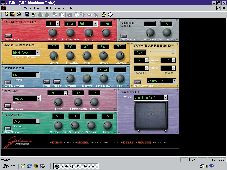Click the Amp Models Gain knob
The width and height of the screenshot is (227, 170).
pyautogui.click(x=53, y=56)
